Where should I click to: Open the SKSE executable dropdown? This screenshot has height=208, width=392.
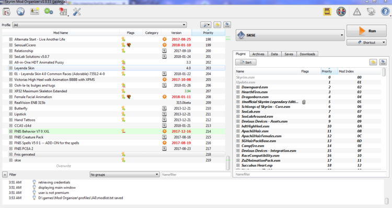[x=290, y=35]
